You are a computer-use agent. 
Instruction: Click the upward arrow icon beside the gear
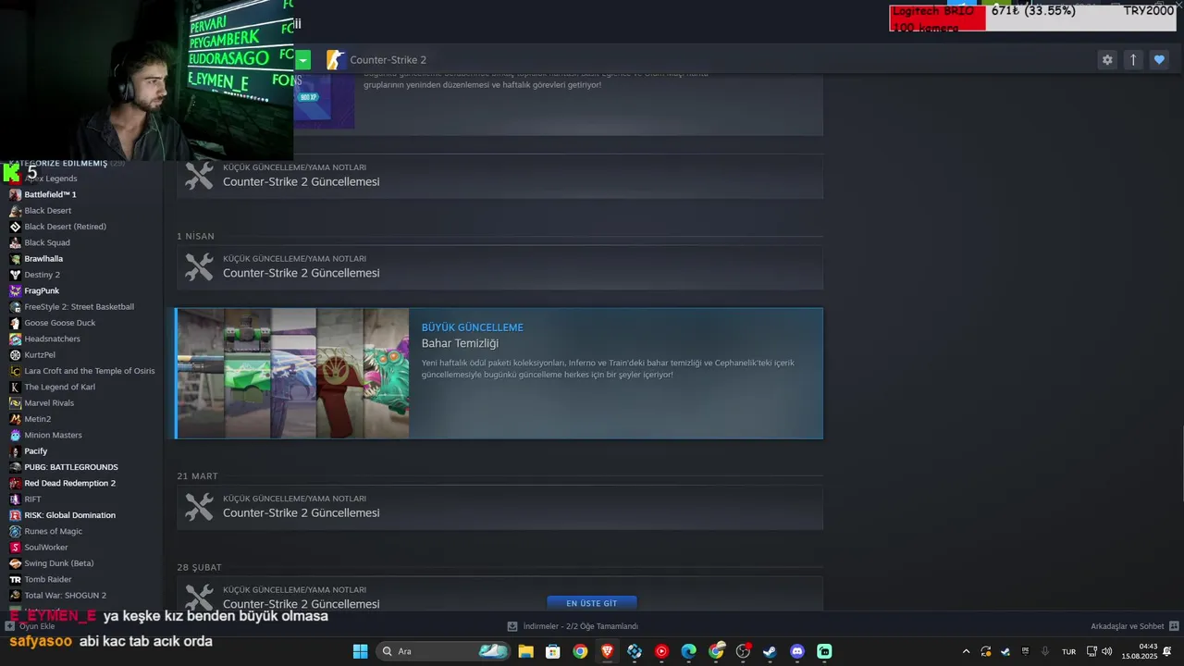1133,60
